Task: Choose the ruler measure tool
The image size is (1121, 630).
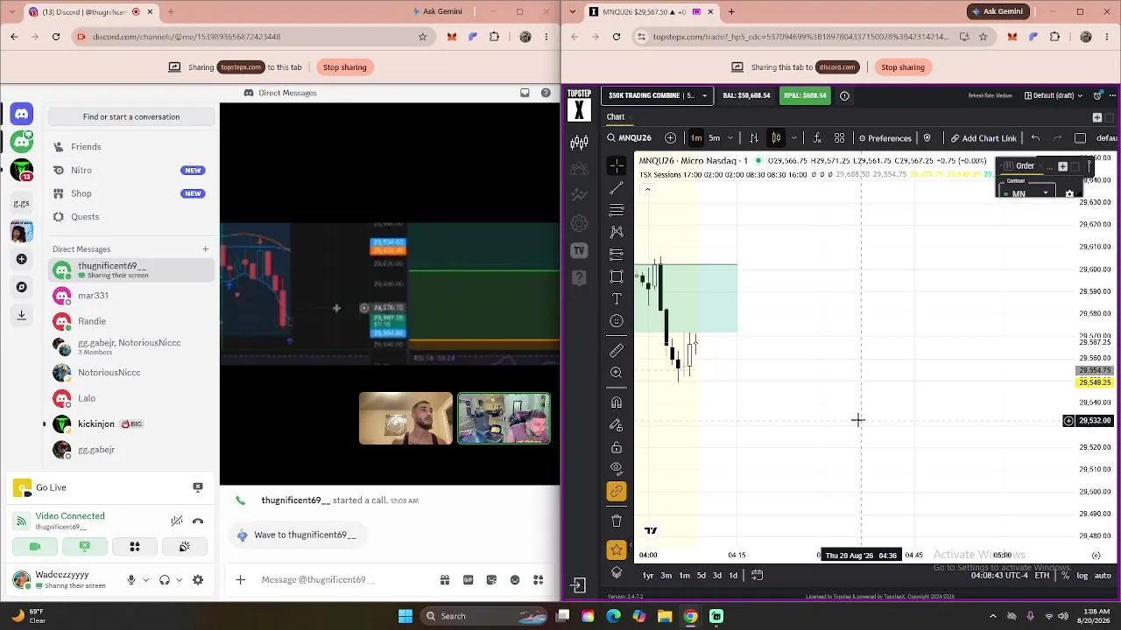Action: point(617,350)
